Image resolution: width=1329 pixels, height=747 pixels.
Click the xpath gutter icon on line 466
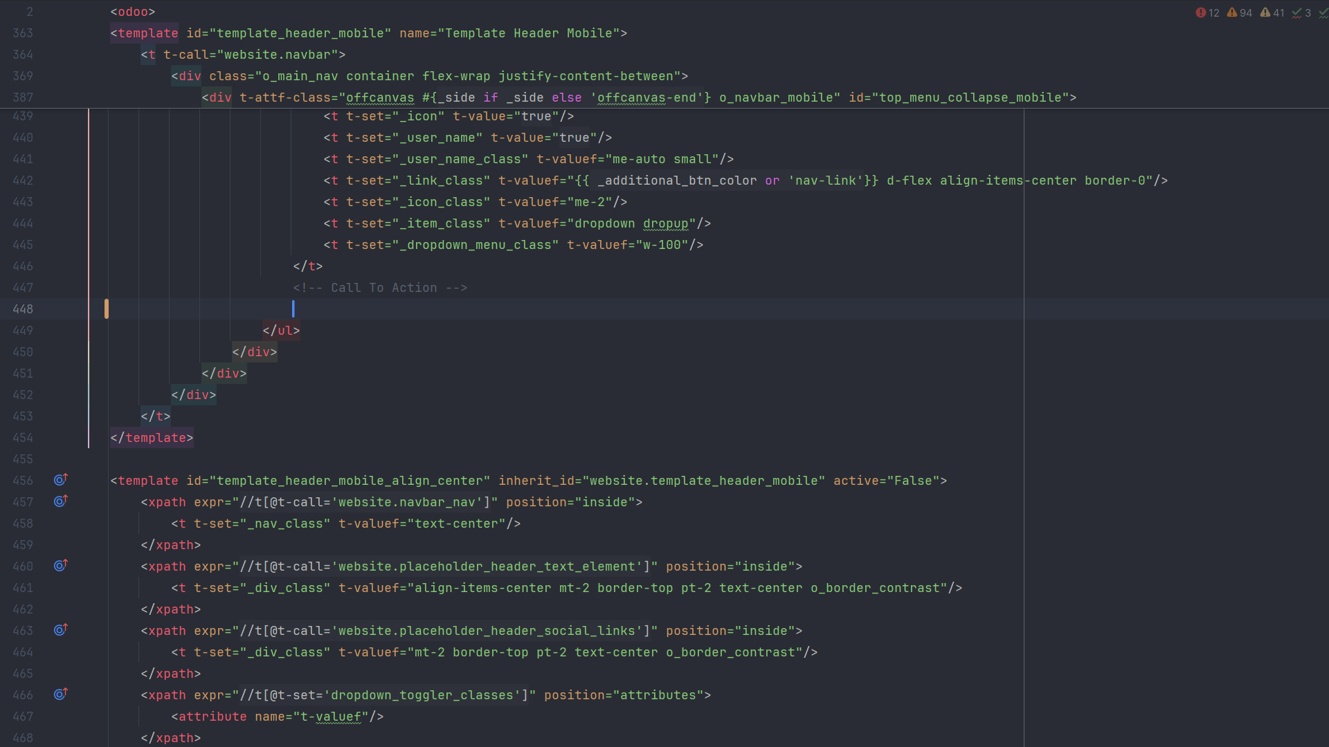pos(61,694)
